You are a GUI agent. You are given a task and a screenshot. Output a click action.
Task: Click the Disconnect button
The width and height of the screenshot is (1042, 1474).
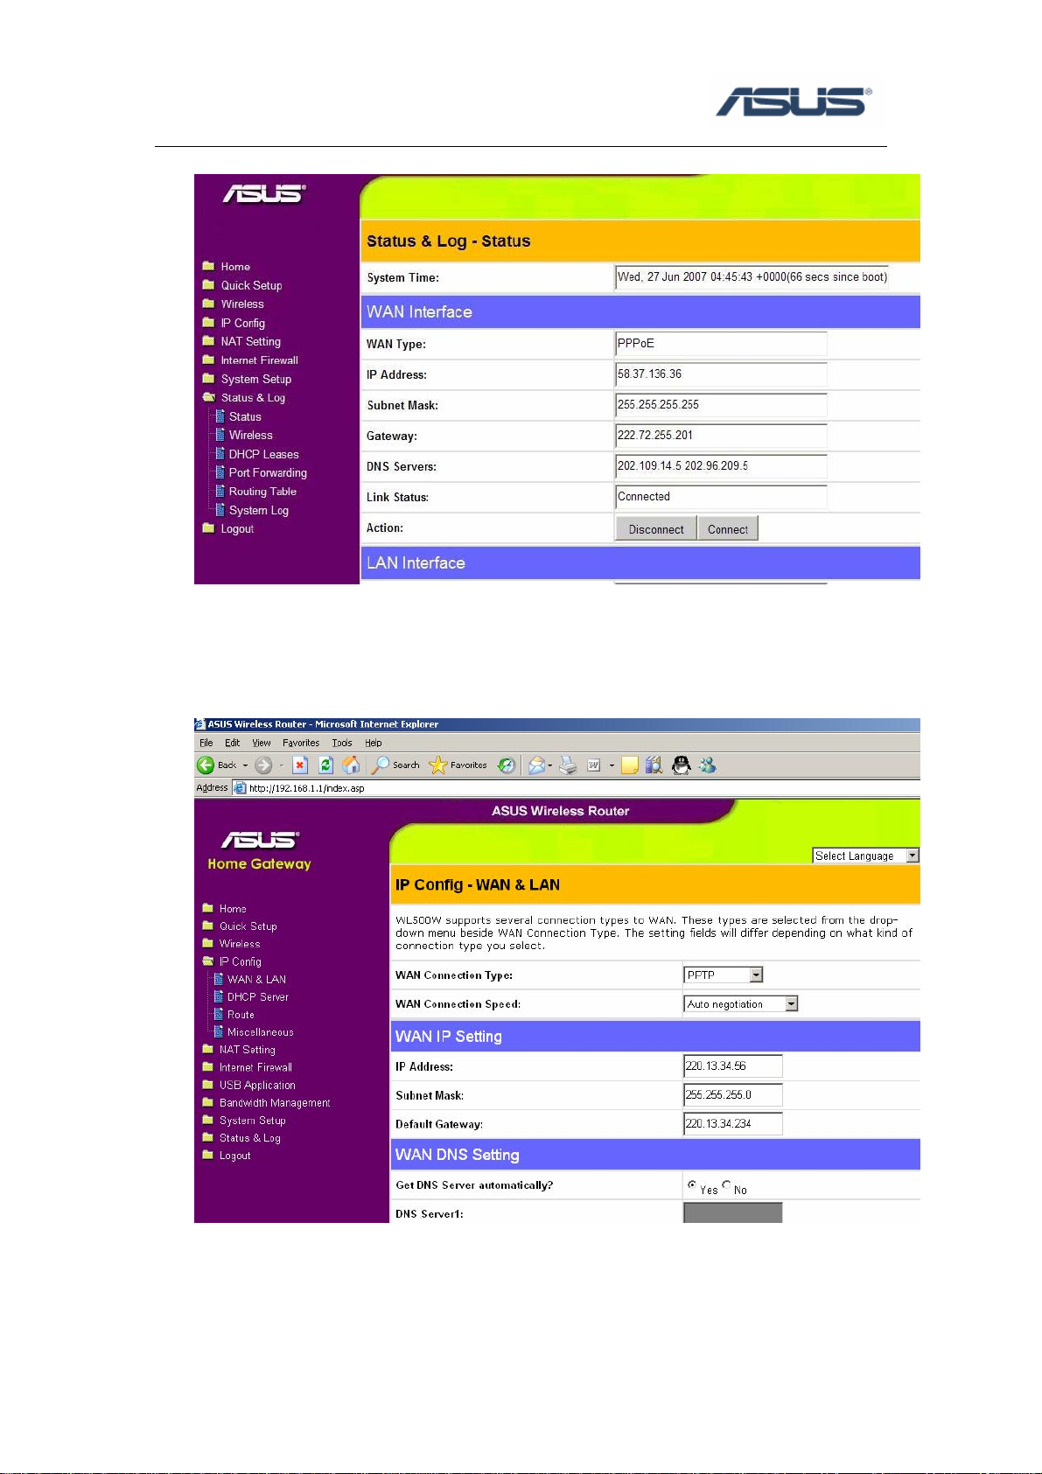tap(656, 529)
